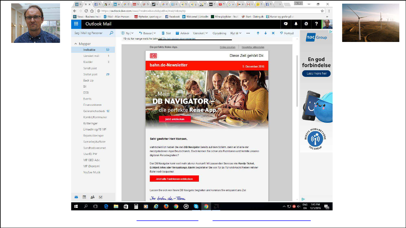The height and width of the screenshot is (228, 406).
Task: Open the Slettet post folder
Action: click(x=90, y=74)
